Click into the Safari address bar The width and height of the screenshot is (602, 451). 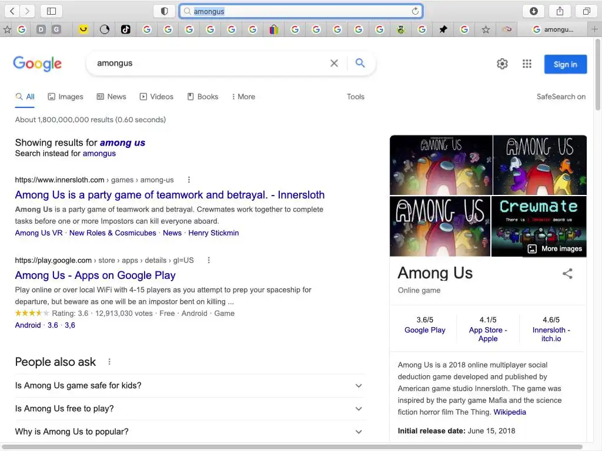pyautogui.click(x=301, y=11)
